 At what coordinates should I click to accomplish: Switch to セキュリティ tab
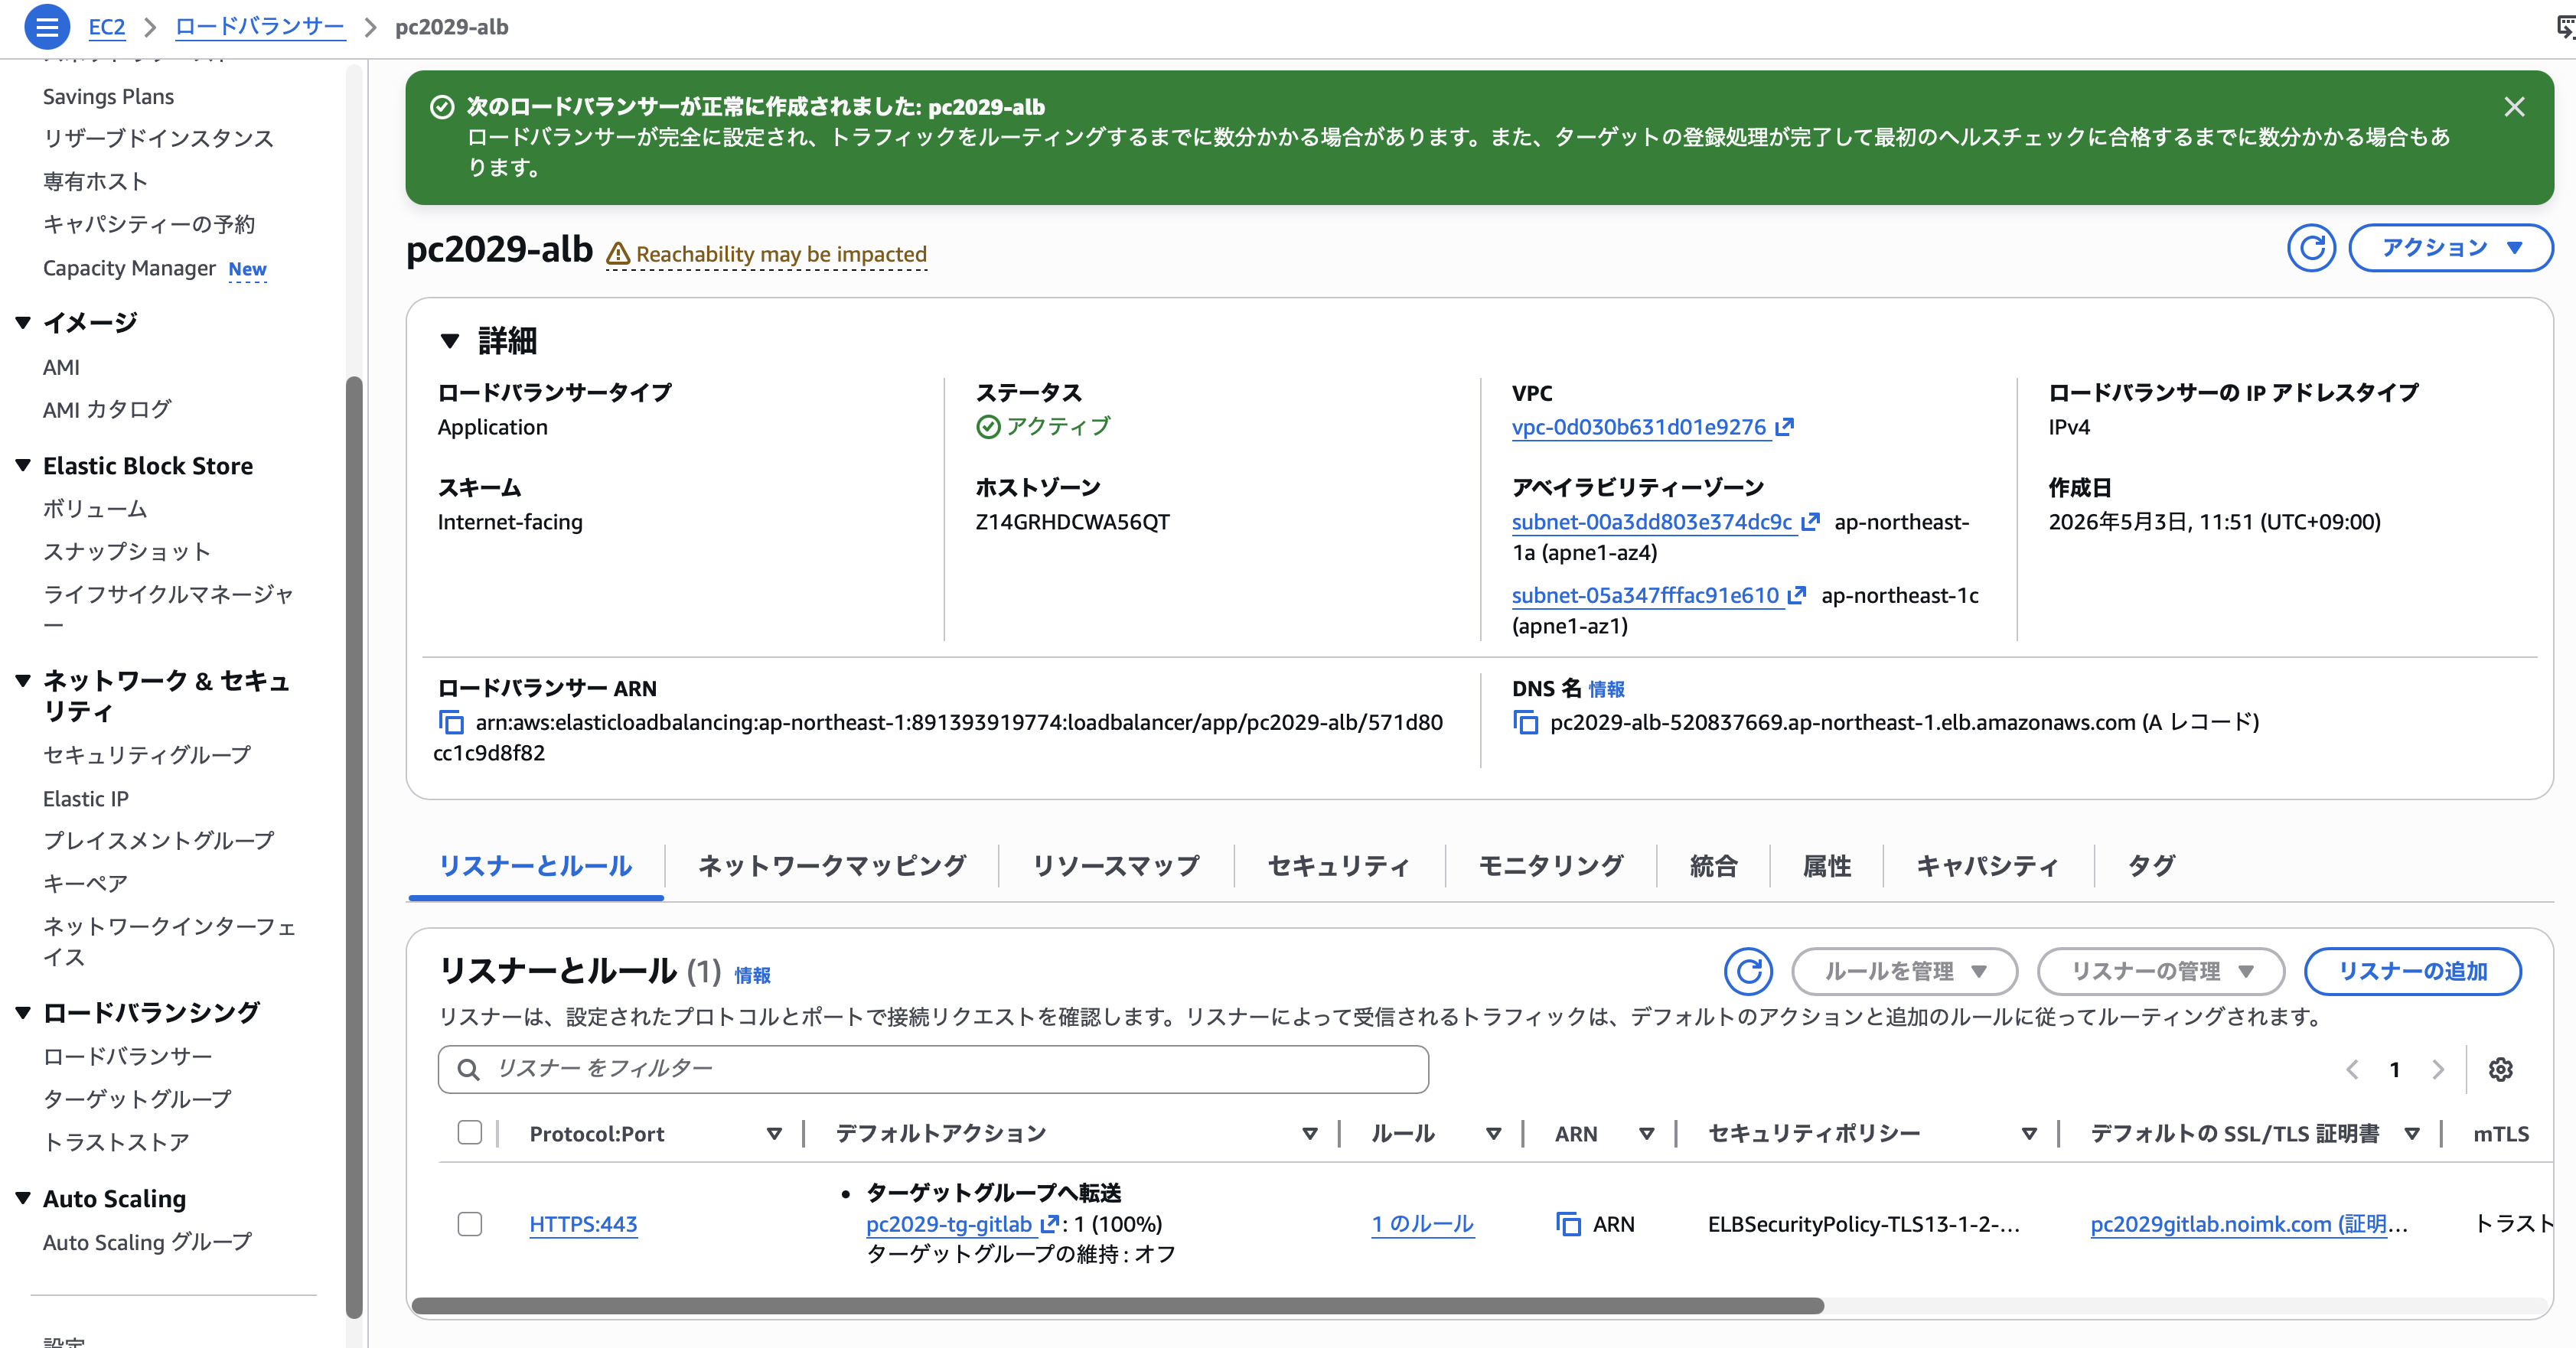click(x=1339, y=866)
